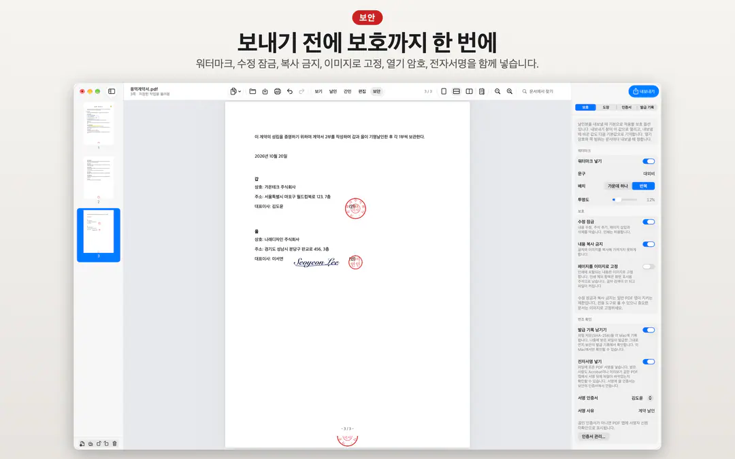Image resolution: width=735 pixels, height=459 pixels.
Task: Click the rotate left icon in sidebar footer
Action: click(x=99, y=443)
